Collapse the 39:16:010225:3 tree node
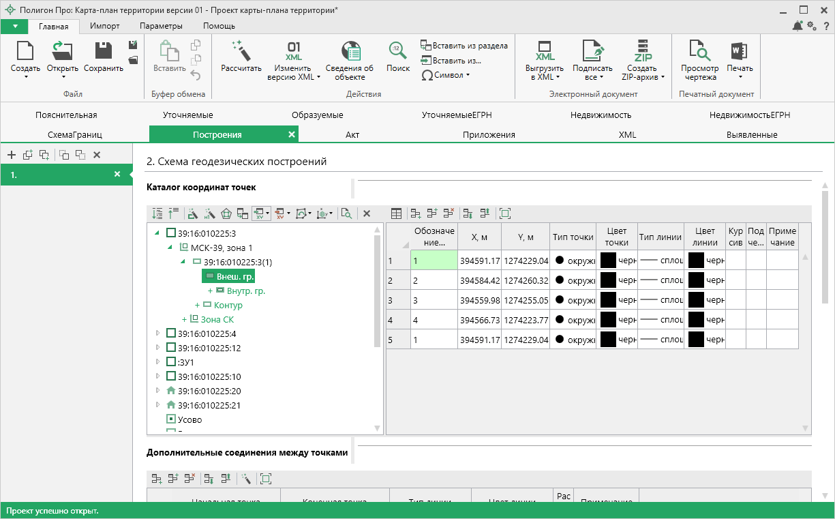The width and height of the screenshot is (835, 519). tap(158, 233)
